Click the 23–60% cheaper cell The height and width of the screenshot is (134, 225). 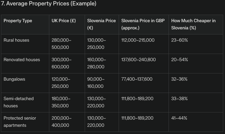(x=179, y=40)
